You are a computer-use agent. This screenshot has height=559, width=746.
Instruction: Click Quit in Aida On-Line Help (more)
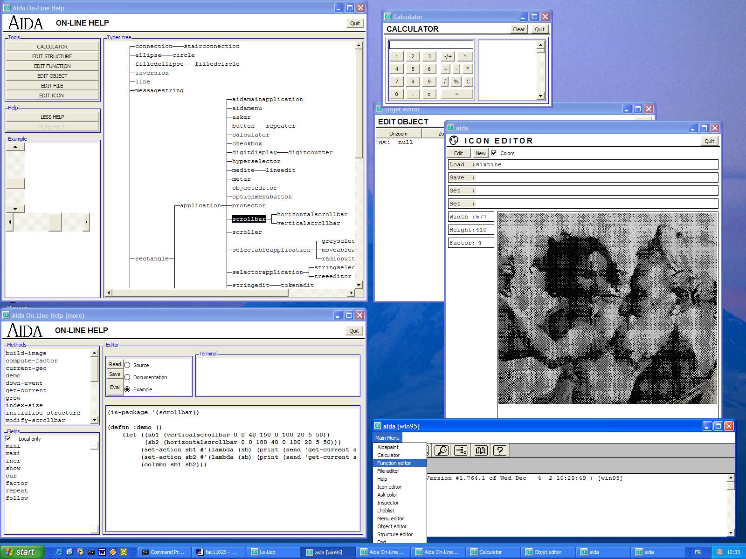pyautogui.click(x=354, y=331)
